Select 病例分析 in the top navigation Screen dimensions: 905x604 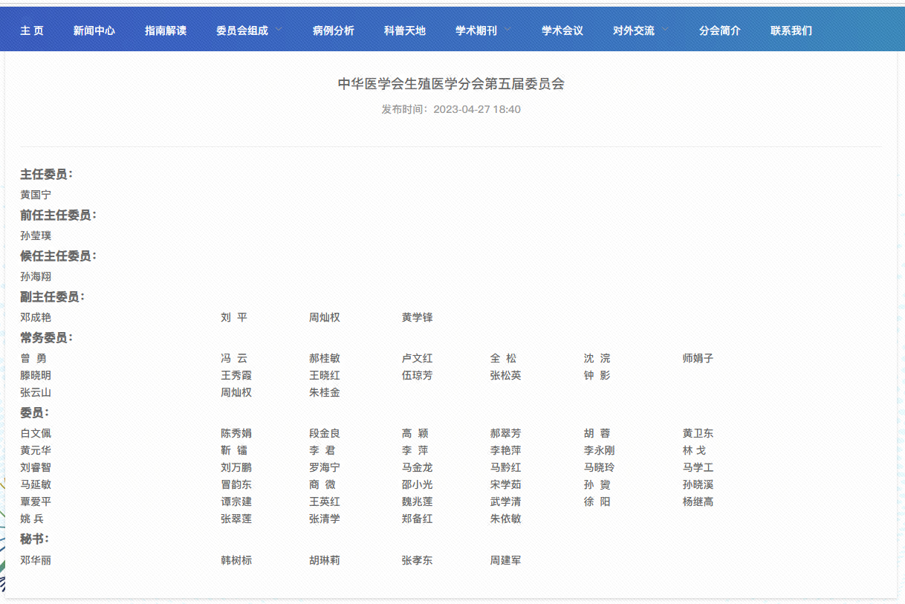[333, 30]
